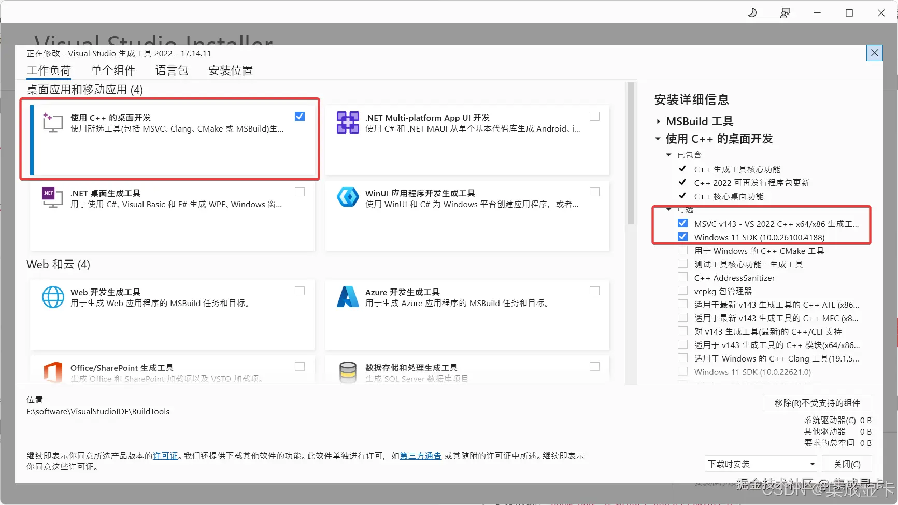This screenshot has height=505, width=898.
Task: Select the 使用 C++ 的桌面开发 workload card title
Action: point(110,118)
